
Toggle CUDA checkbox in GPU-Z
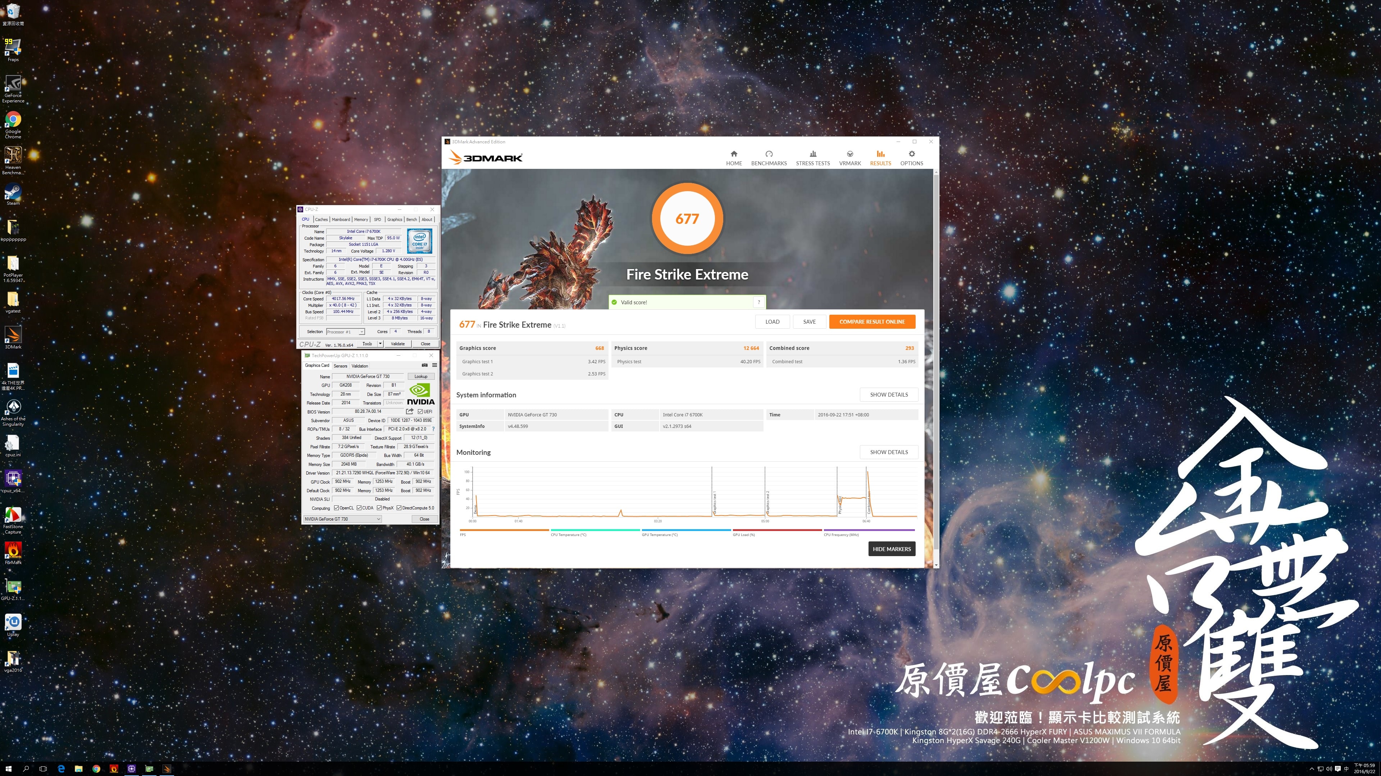359,508
